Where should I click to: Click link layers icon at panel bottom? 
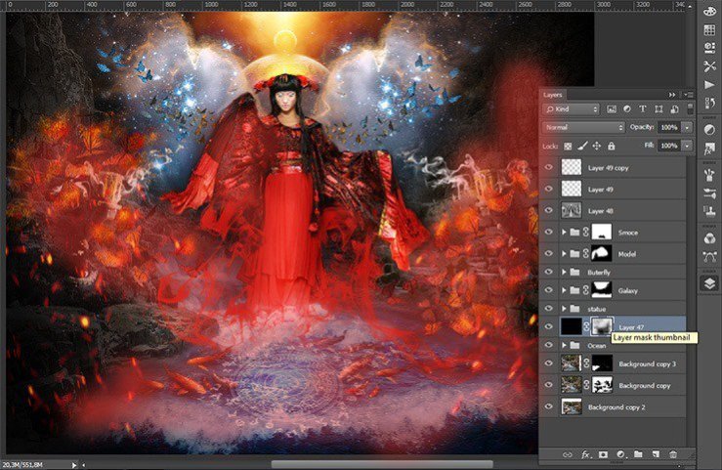click(568, 454)
